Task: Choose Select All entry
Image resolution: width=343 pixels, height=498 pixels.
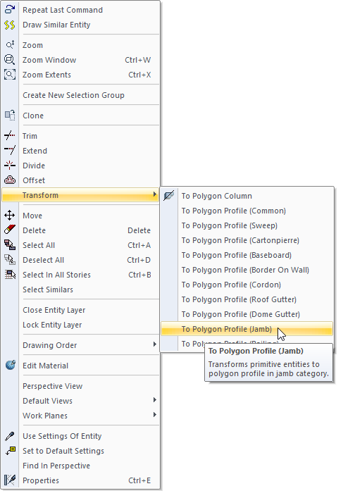Action: [80, 245]
